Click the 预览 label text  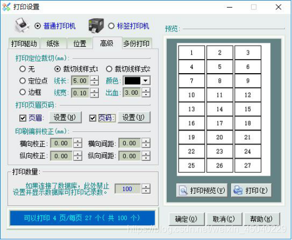[x=173, y=29]
